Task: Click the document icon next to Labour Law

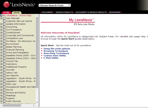Action: tap(4, 73)
